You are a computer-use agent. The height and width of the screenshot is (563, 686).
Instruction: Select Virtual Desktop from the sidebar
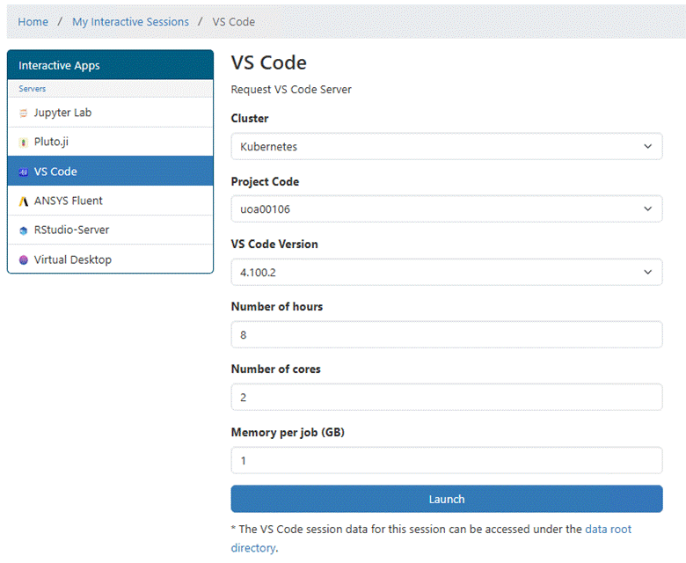click(x=72, y=260)
